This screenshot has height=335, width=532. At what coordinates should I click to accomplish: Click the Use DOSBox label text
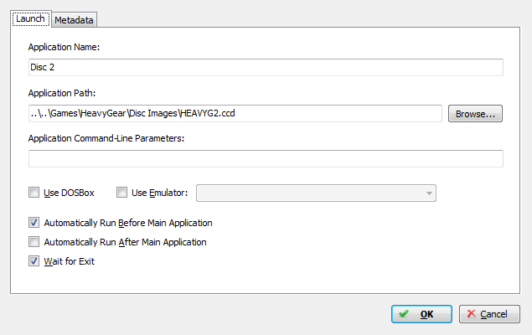coord(69,193)
